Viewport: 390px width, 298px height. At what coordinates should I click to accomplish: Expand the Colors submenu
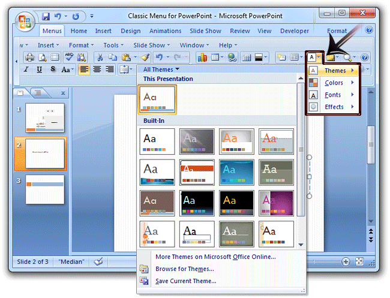tap(333, 83)
